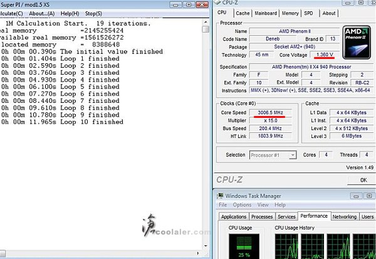Click the Revision value RB-C2
Image resolution: width=376 pixels, height=259 pixels.
point(362,83)
